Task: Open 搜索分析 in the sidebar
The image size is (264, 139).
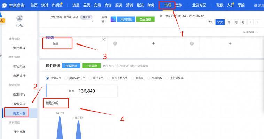Action: tap(20, 104)
